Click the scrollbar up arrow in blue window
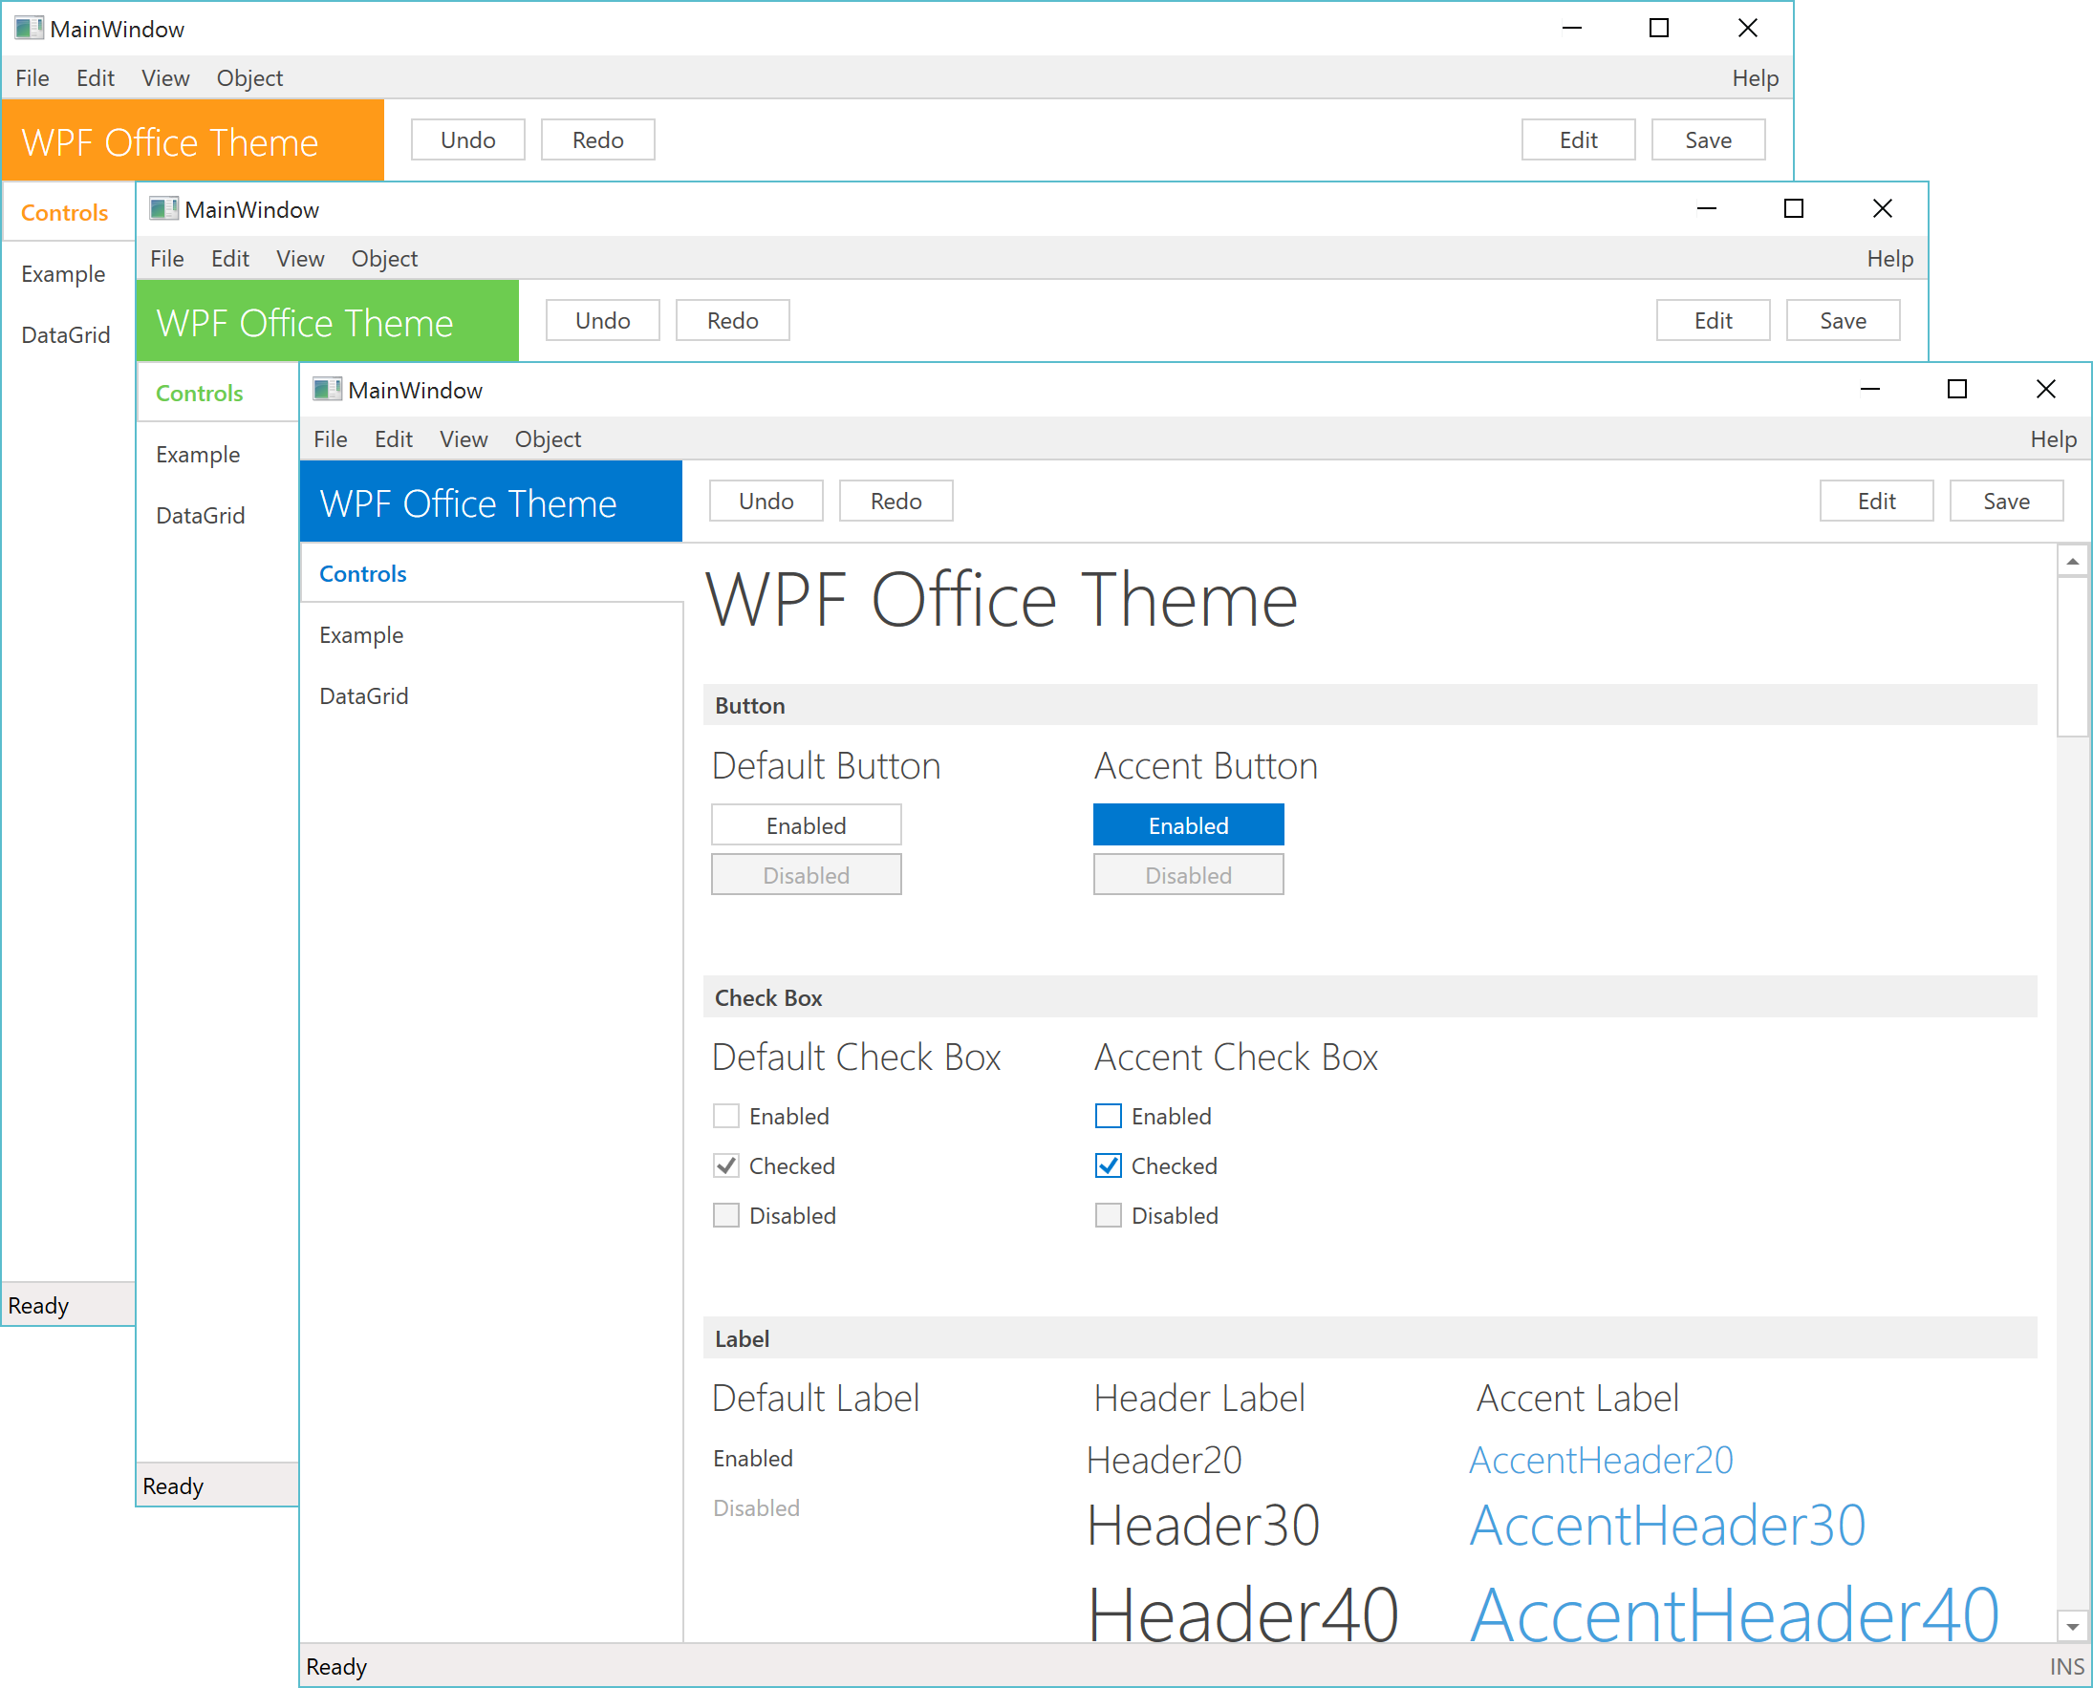Screen dimensions: 2093x1688 (x=2073, y=562)
